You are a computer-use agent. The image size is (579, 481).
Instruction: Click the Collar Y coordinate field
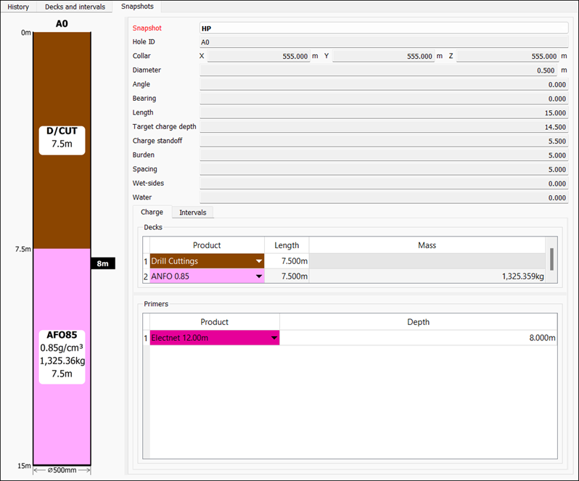(383, 56)
